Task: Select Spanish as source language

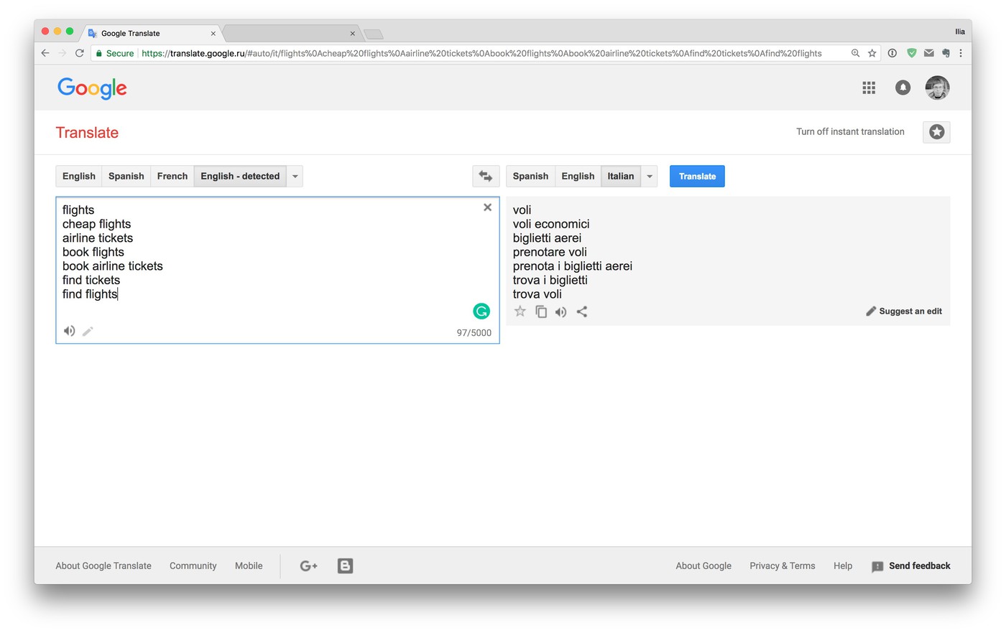Action: 126,176
